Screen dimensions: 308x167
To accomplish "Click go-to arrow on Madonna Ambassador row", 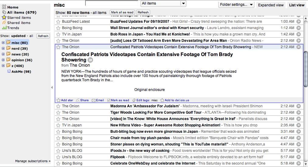I will (299, 106).
